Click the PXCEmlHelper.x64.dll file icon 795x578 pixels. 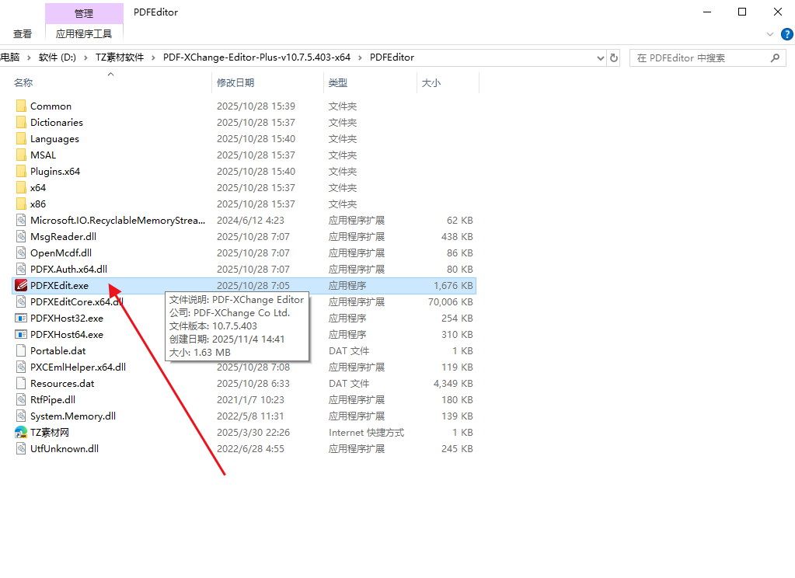(21, 367)
